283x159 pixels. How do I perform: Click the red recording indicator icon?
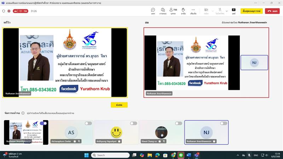pyautogui.click(x=9, y=11)
